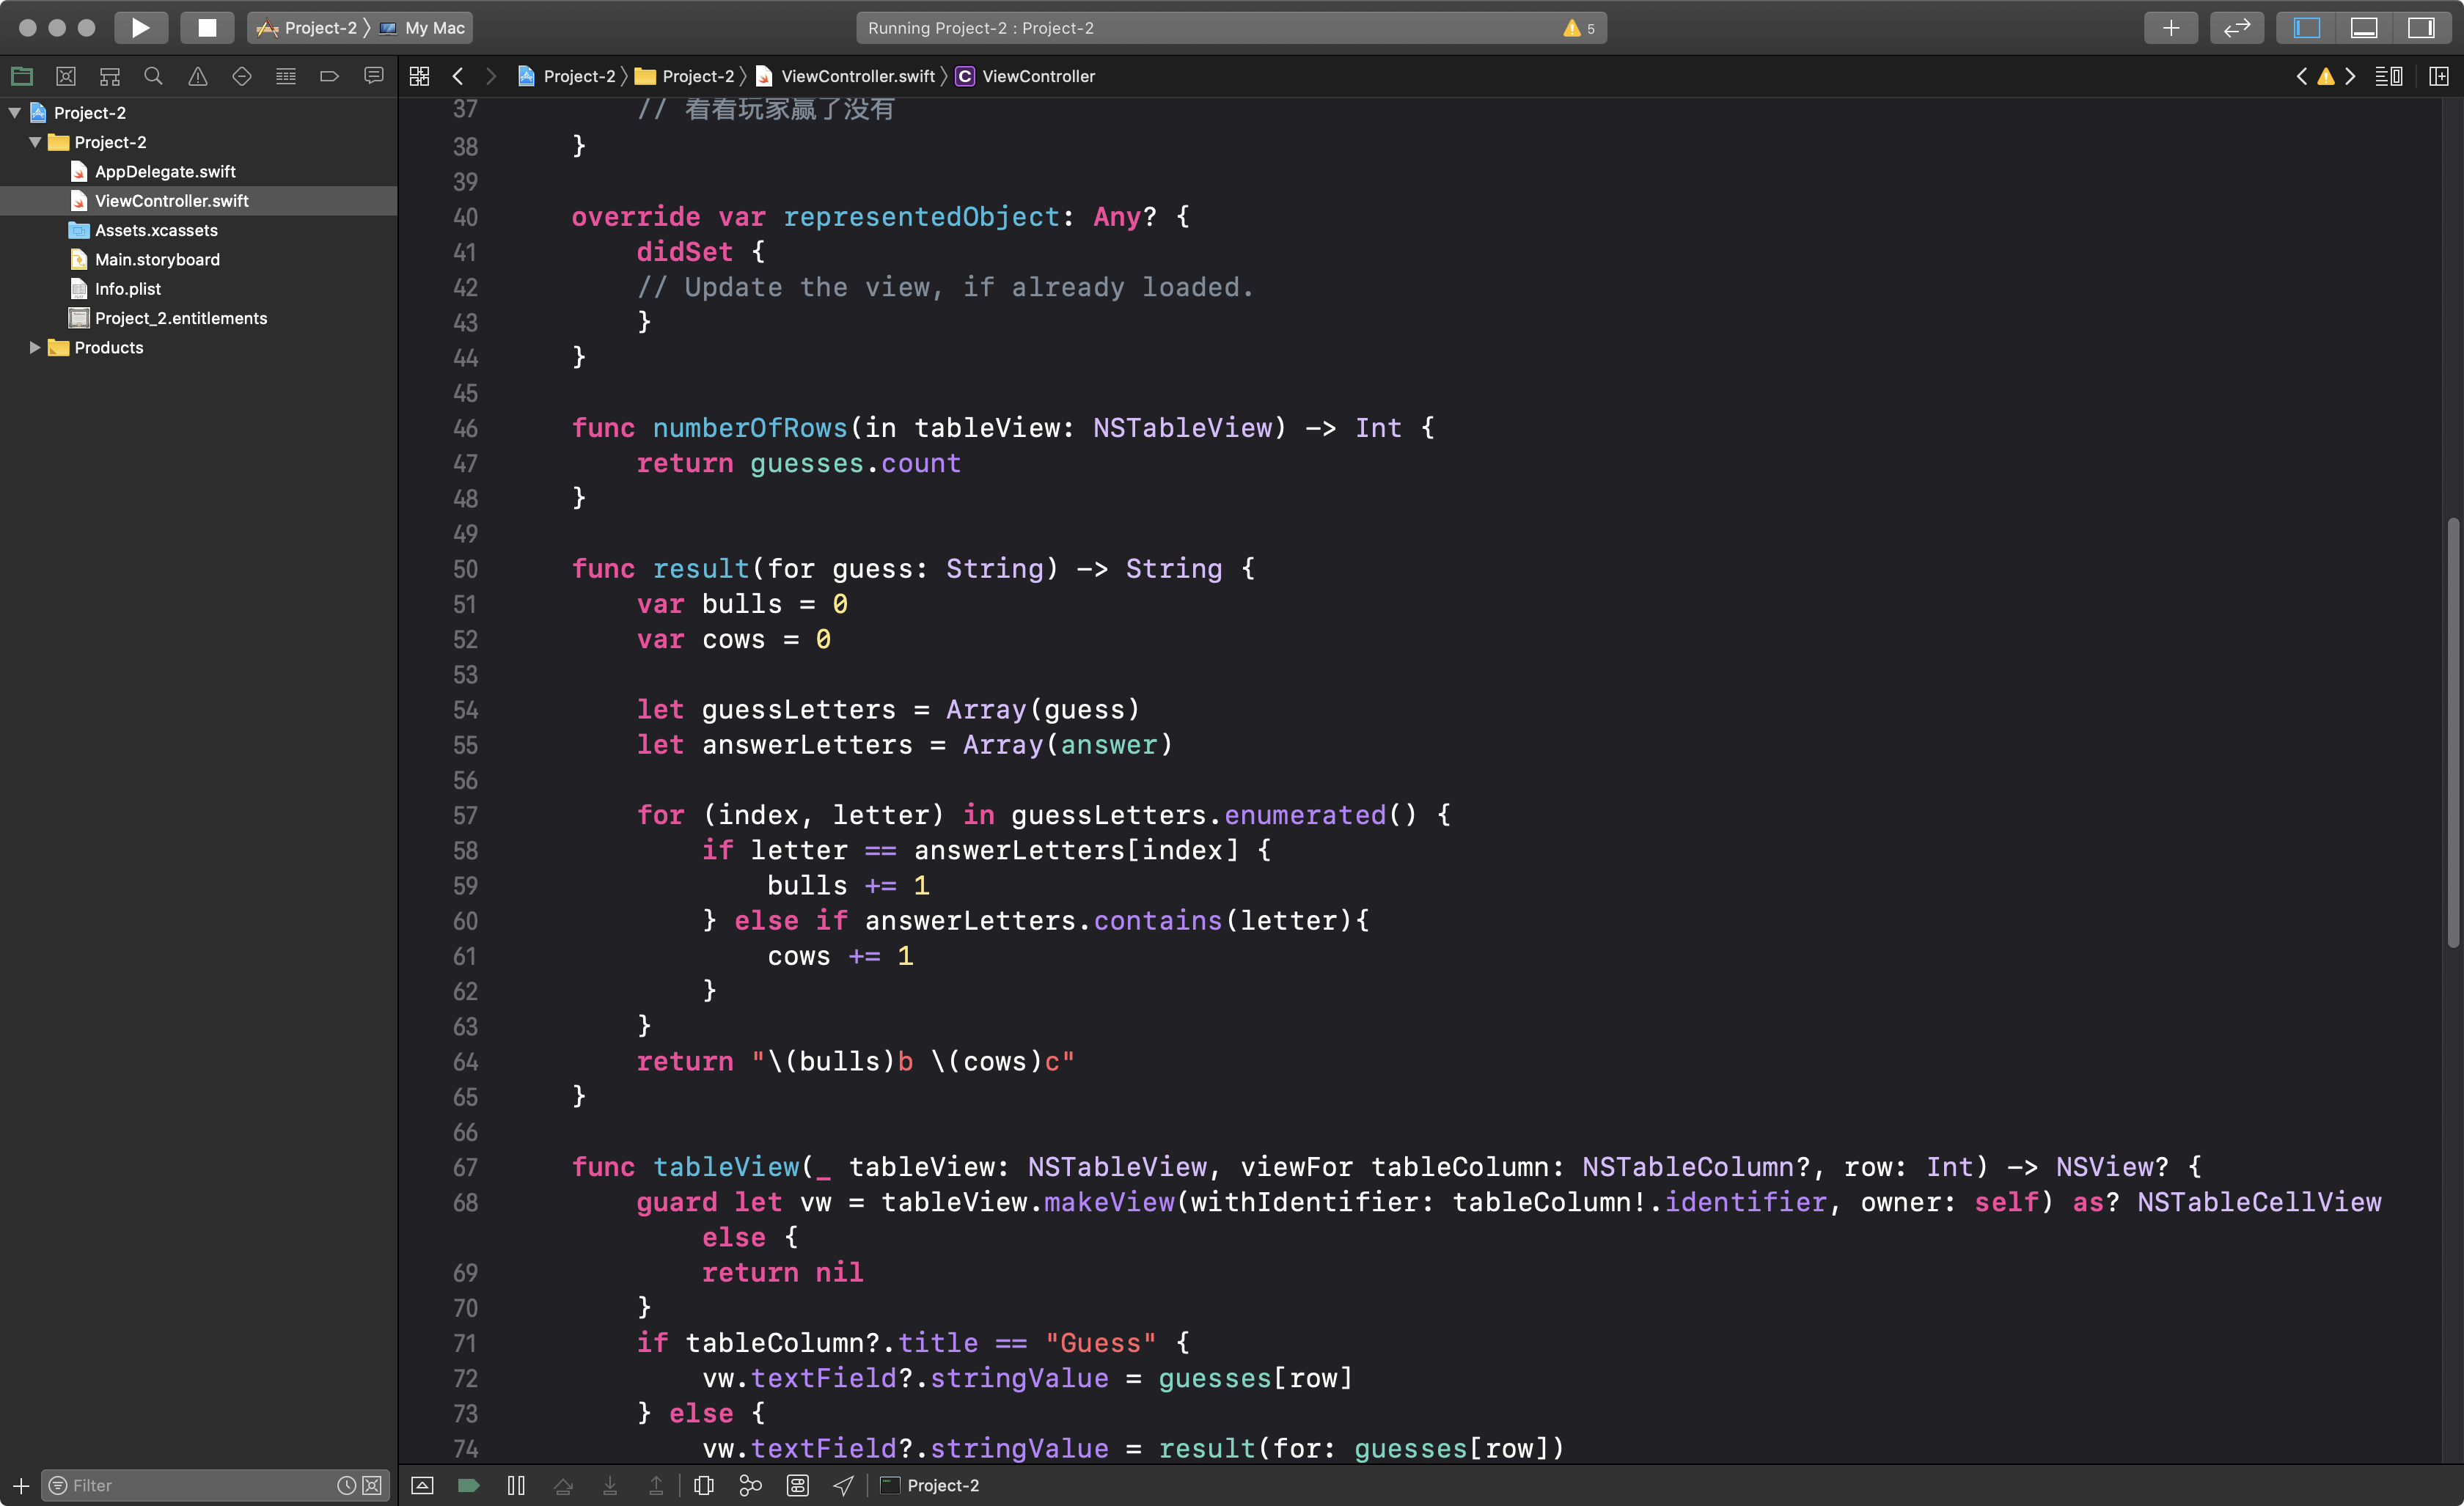Open ViewController.swift breadcrumb in jump bar

tap(857, 76)
